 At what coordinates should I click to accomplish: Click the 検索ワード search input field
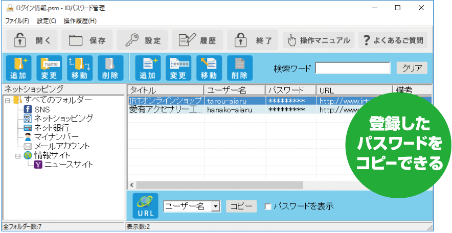click(x=352, y=68)
